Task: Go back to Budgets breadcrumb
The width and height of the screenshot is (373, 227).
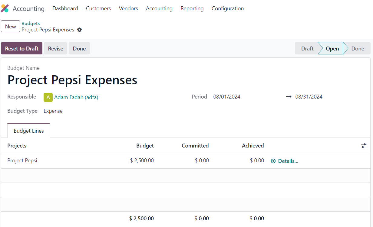Action: [31, 23]
